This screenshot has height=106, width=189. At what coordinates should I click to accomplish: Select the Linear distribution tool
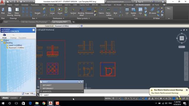pos(52,11)
